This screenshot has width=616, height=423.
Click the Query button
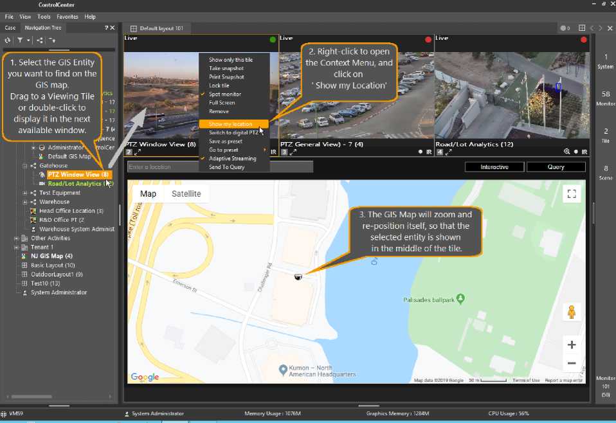point(556,166)
